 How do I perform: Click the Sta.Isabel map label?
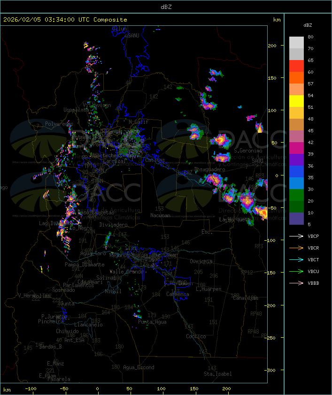tap(218, 374)
